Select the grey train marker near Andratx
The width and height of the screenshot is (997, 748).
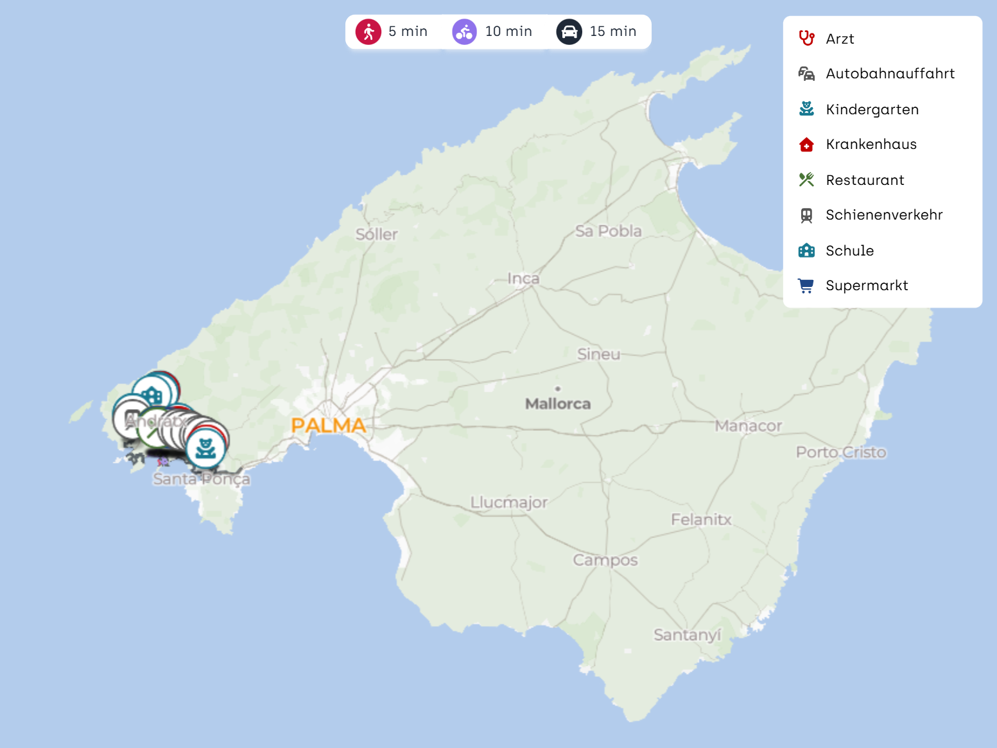(x=128, y=418)
